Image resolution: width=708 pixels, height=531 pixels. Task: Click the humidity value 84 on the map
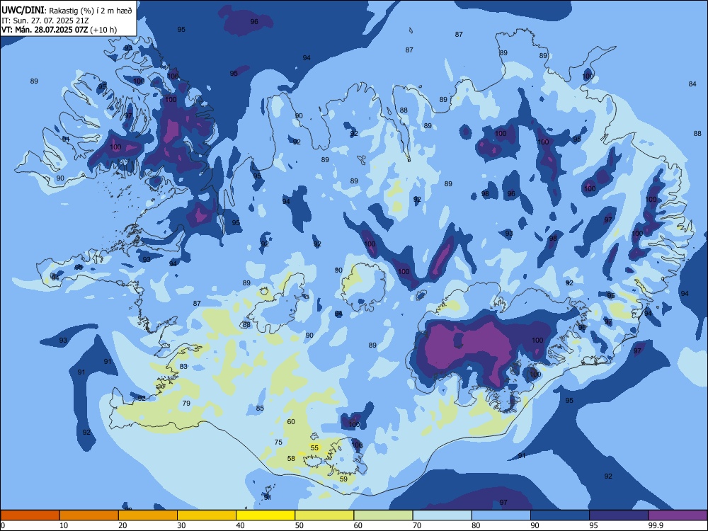692,84
